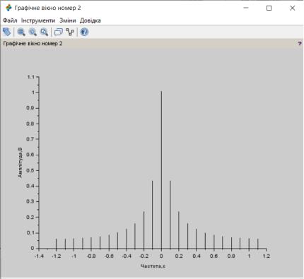304x279 pixels.
Task: Restore original view with the zoom-zero icon
Action: point(33,32)
